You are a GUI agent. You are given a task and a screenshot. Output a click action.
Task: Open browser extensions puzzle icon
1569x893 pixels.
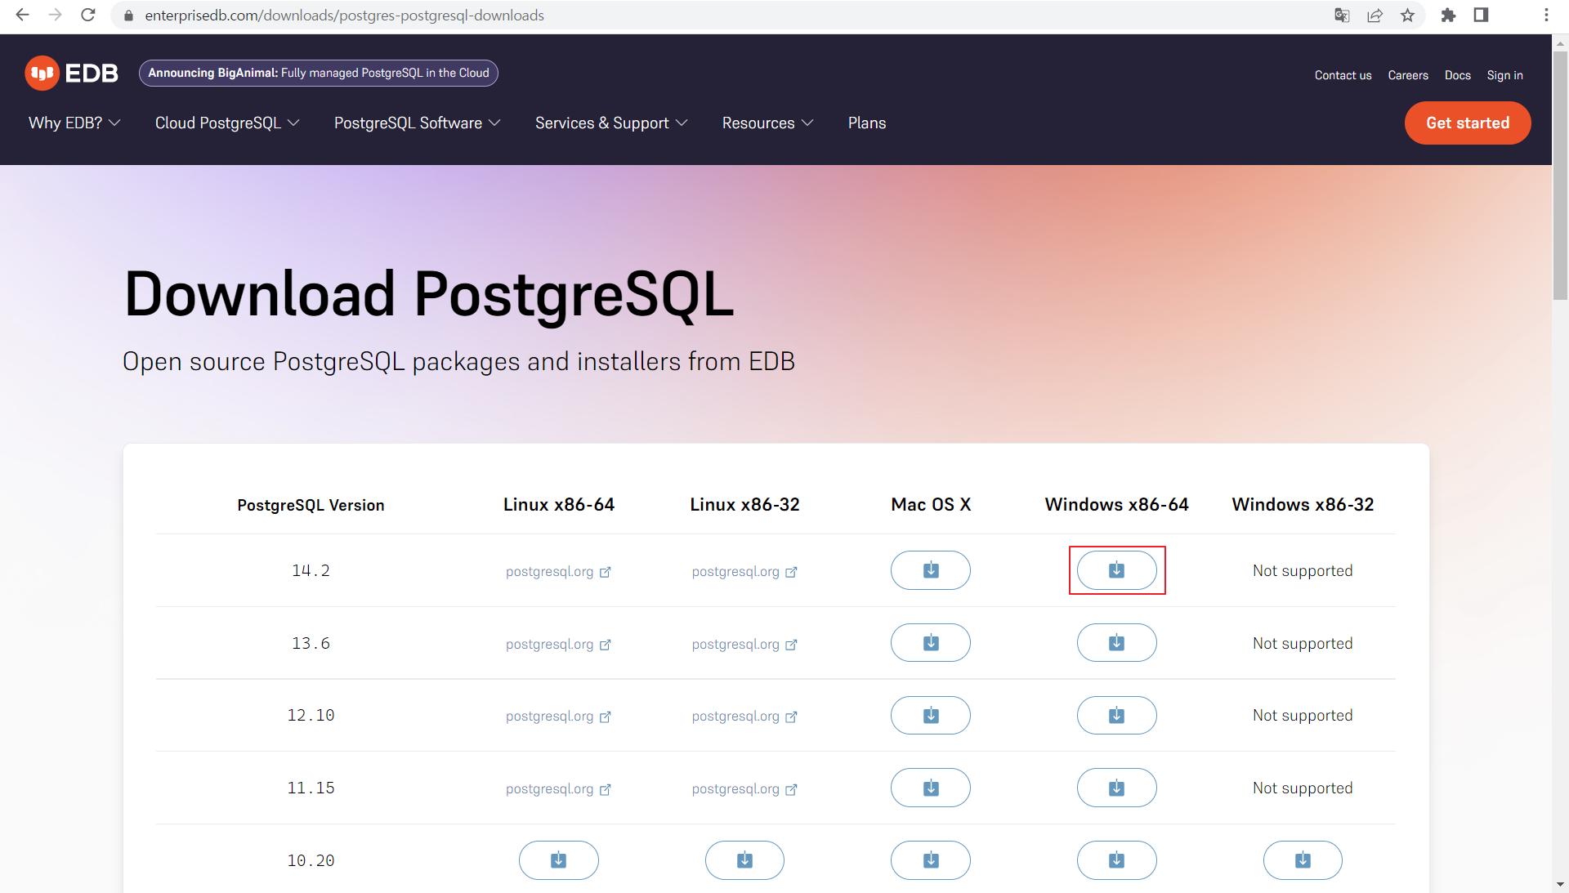pyautogui.click(x=1448, y=16)
